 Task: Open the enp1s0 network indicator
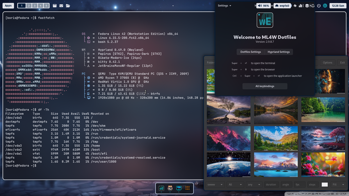pos(282,6)
